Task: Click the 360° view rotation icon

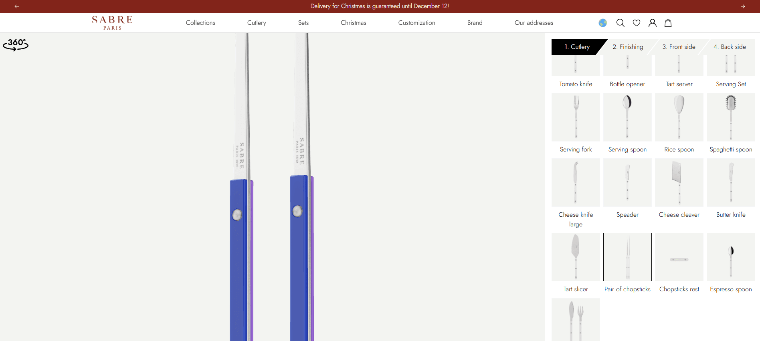Action: coord(16,44)
